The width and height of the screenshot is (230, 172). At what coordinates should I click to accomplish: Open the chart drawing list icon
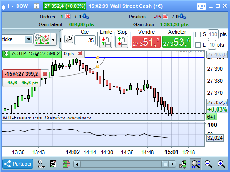(x=53, y=164)
